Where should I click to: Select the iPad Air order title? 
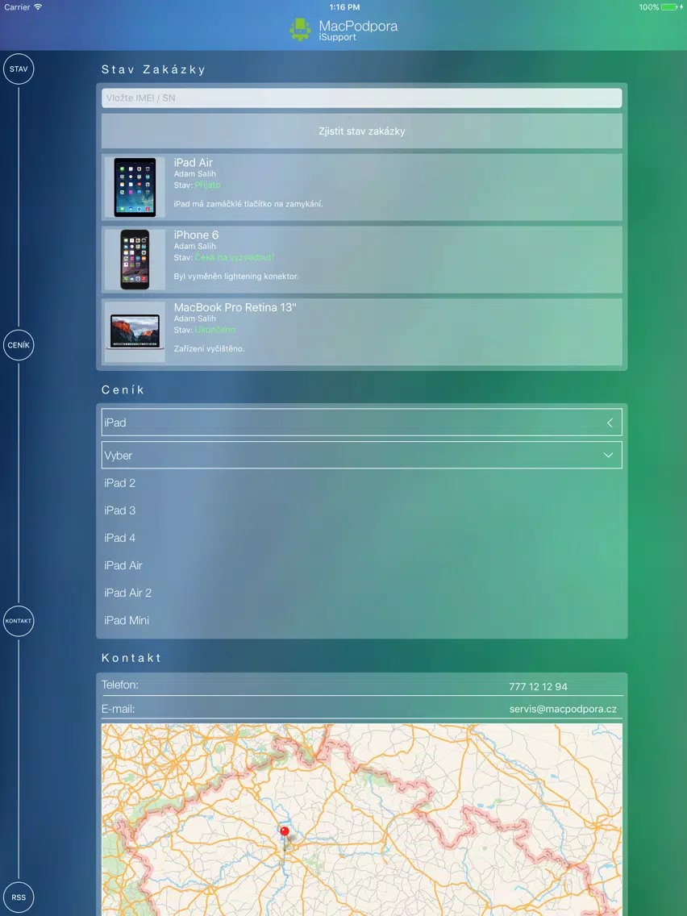(x=194, y=162)
